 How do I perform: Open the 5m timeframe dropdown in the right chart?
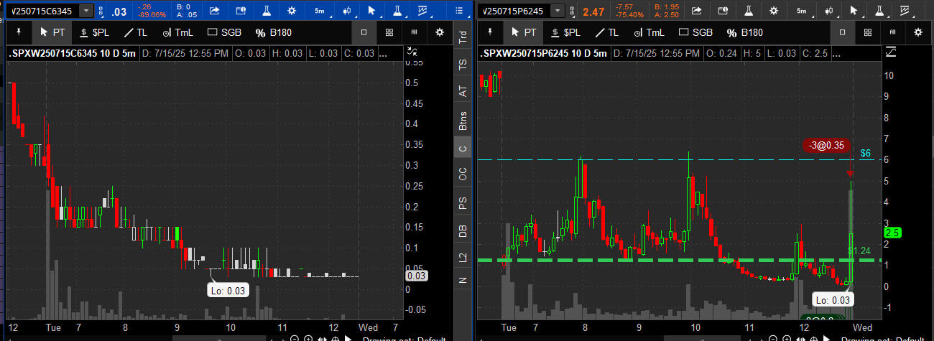tap(801, 11)
